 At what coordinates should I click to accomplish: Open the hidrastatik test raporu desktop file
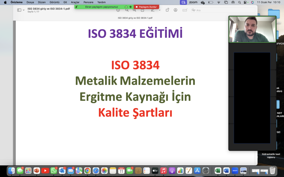pos(271,155)
